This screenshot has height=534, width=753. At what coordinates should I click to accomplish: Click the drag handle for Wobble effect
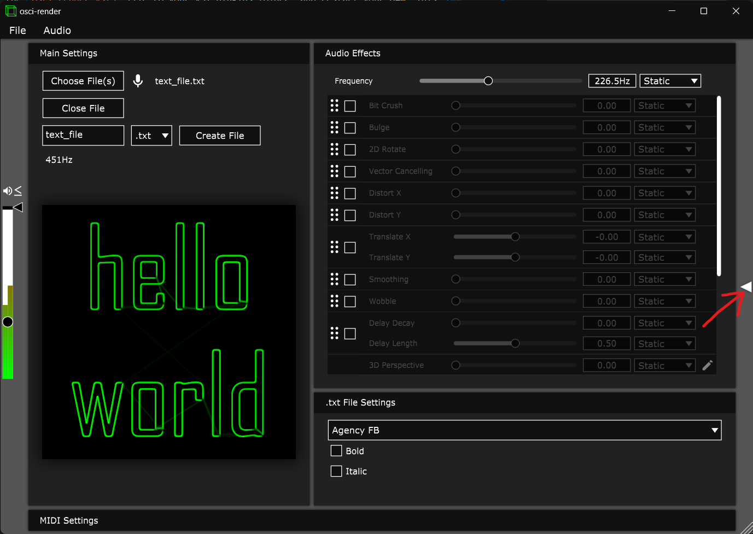click(x=334, y=301)
